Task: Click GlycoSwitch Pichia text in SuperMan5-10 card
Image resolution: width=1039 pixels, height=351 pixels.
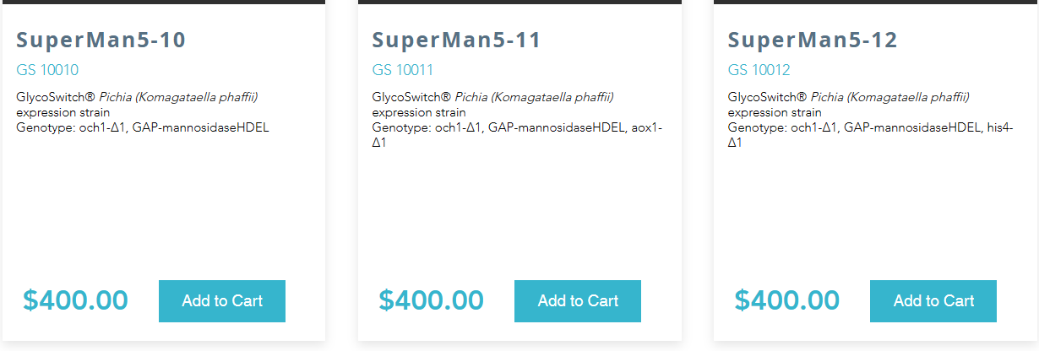Action: click(x=137, y=97)
